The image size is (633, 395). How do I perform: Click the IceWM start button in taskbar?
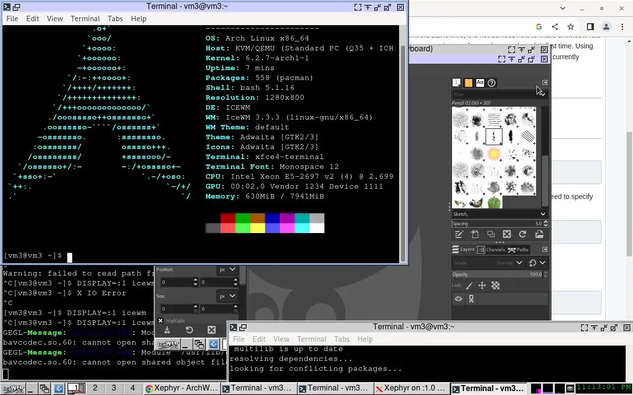[x=13, y=389]
